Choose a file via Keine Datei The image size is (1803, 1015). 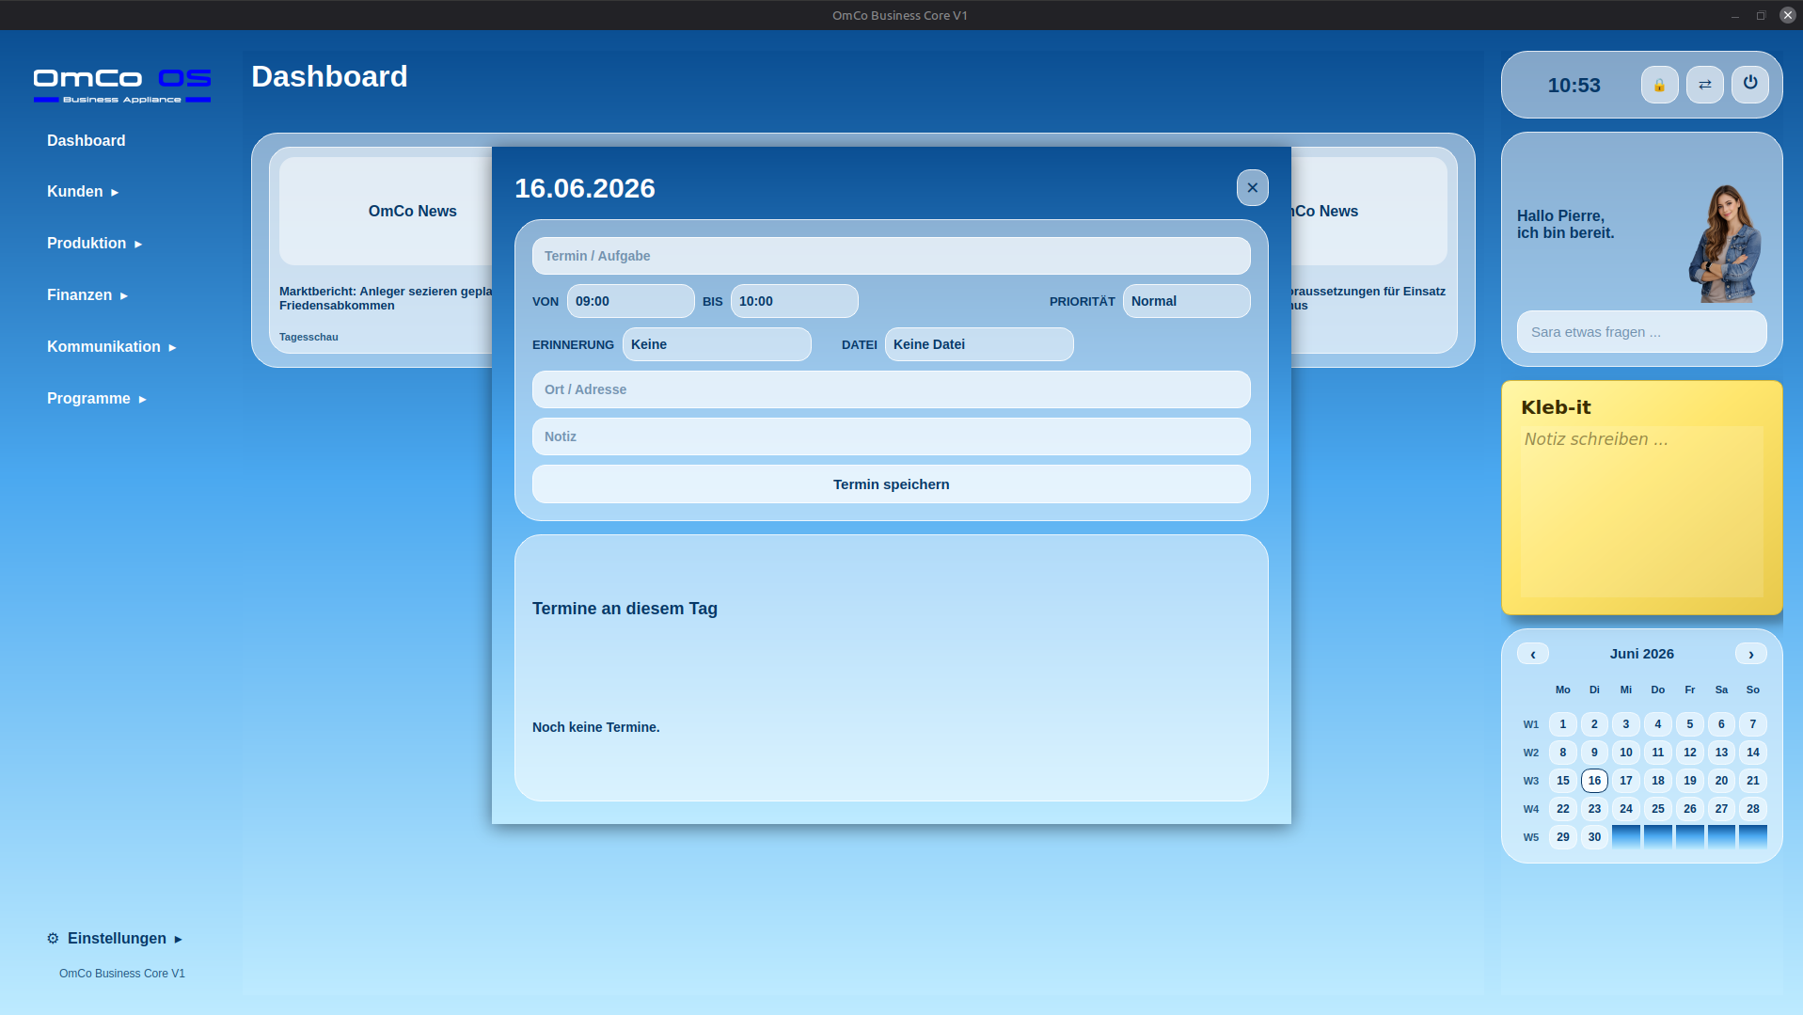[978, 344]
